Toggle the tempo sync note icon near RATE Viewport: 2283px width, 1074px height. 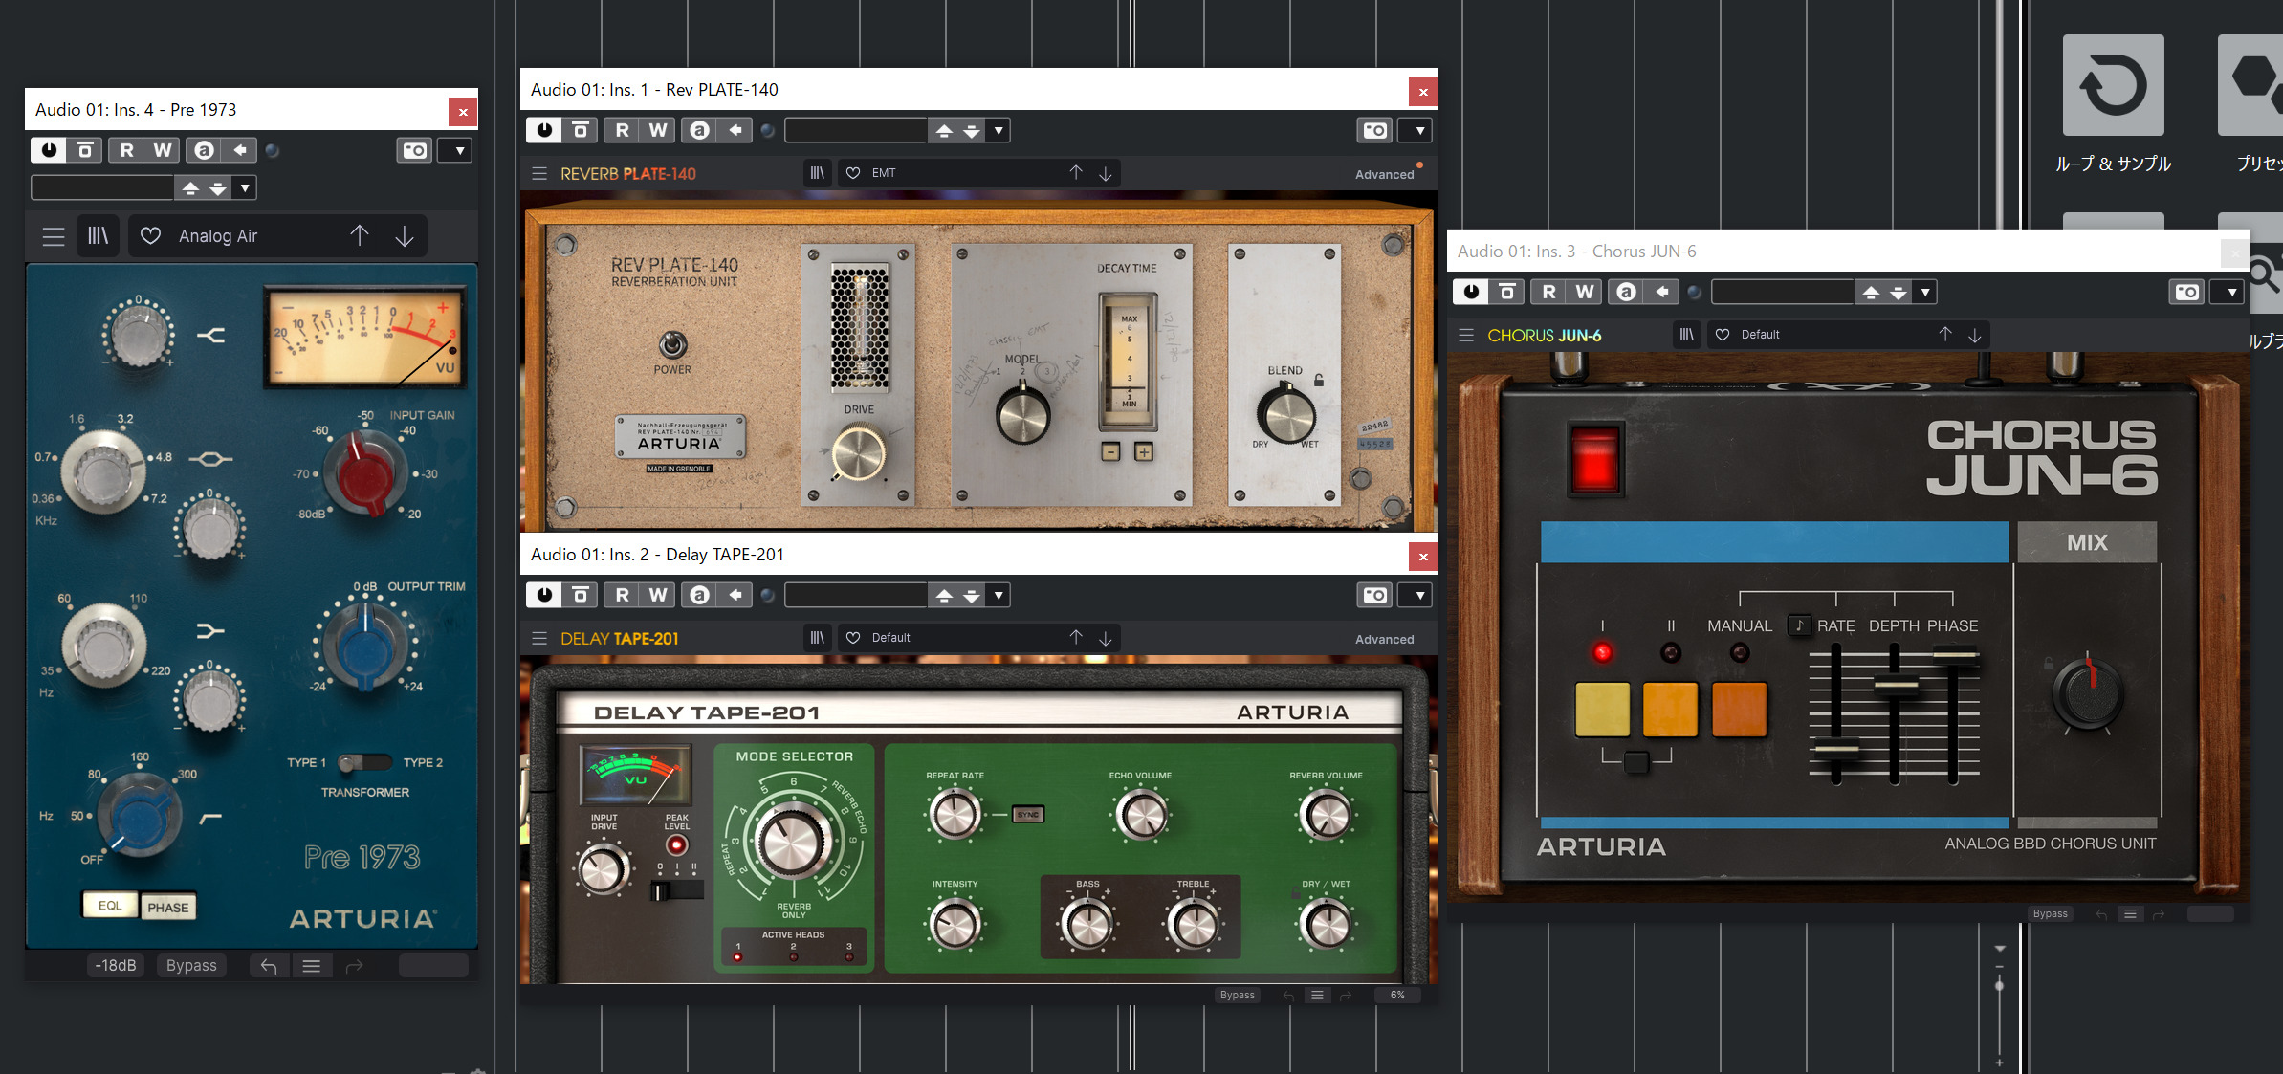tap(1799, 625)
